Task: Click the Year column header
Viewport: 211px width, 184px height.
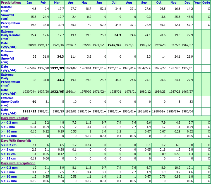Action: 197,3
